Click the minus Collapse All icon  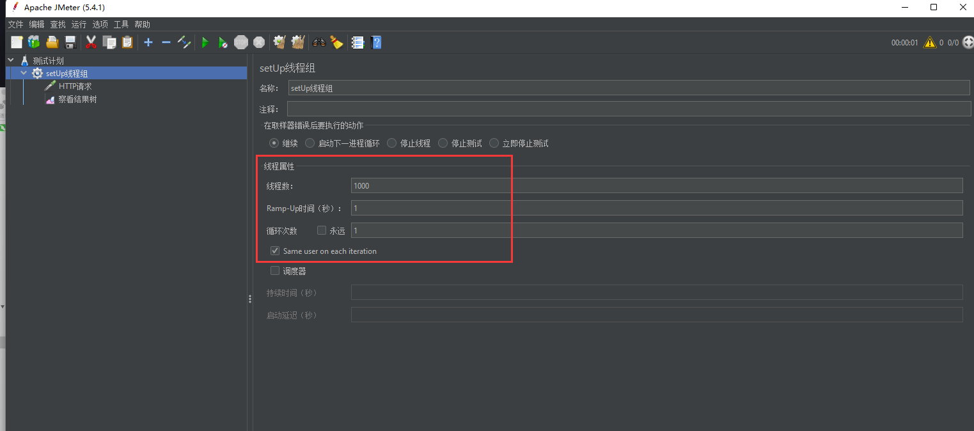click(166, 42)
